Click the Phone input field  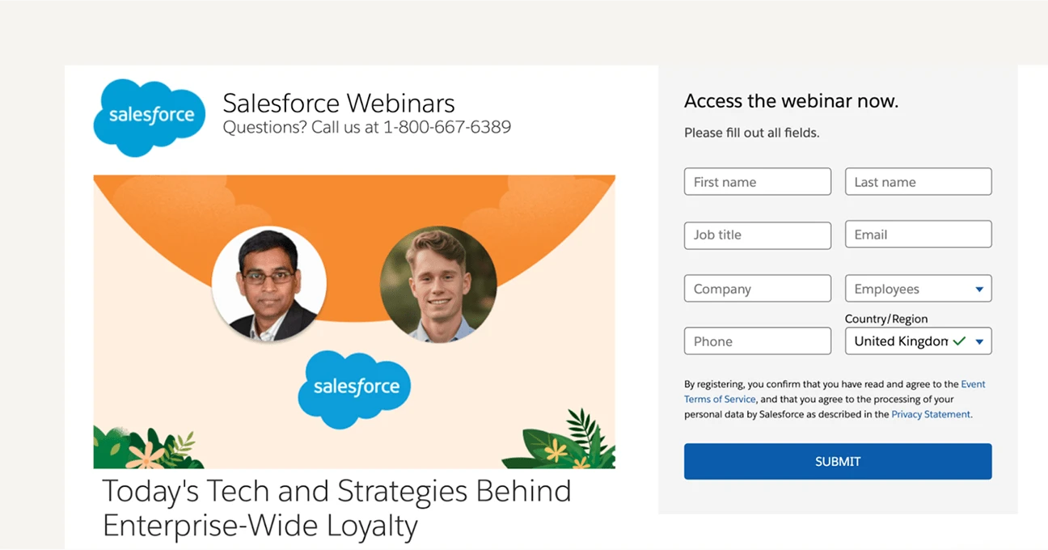(x=757, y=341)
